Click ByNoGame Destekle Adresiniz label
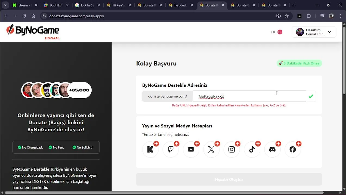Image resolution: width=346 pixels, height=195 pixels. (175, 85)
